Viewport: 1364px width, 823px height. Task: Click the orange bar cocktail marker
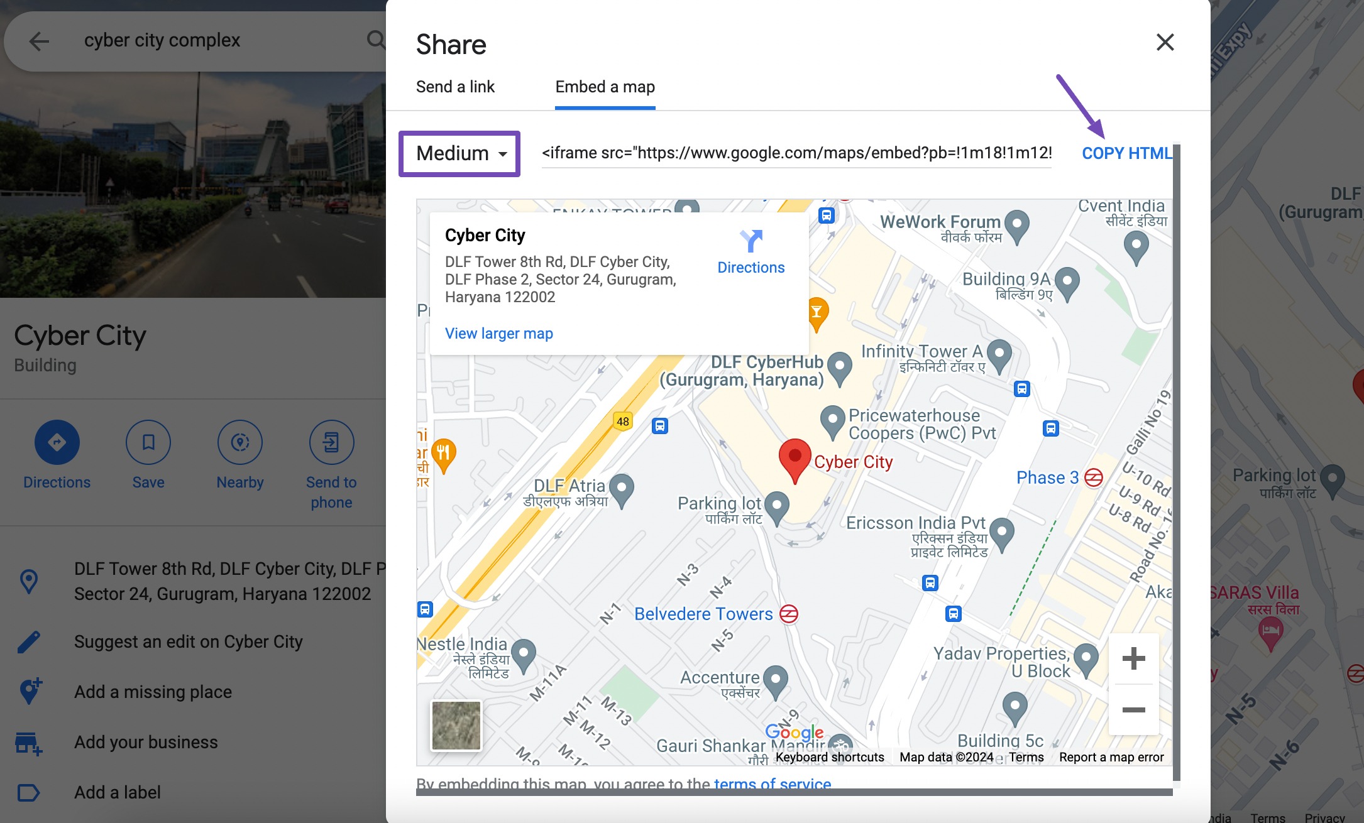[817, 314]
